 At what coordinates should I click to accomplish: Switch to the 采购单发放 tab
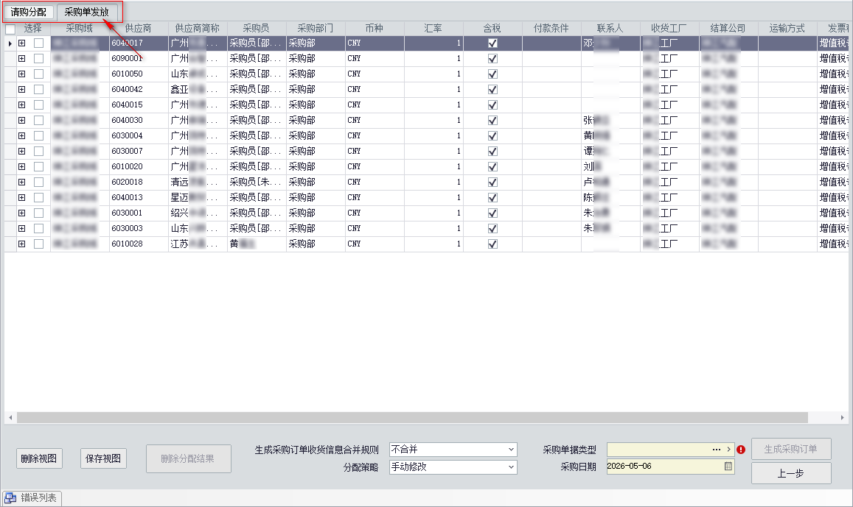point(86,12)
